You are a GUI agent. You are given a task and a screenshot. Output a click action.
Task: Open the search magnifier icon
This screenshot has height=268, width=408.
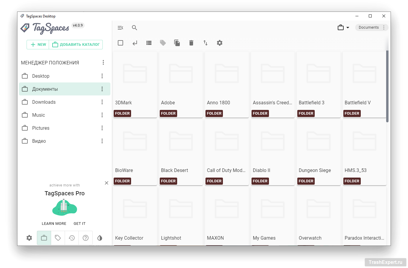(134, 28)
